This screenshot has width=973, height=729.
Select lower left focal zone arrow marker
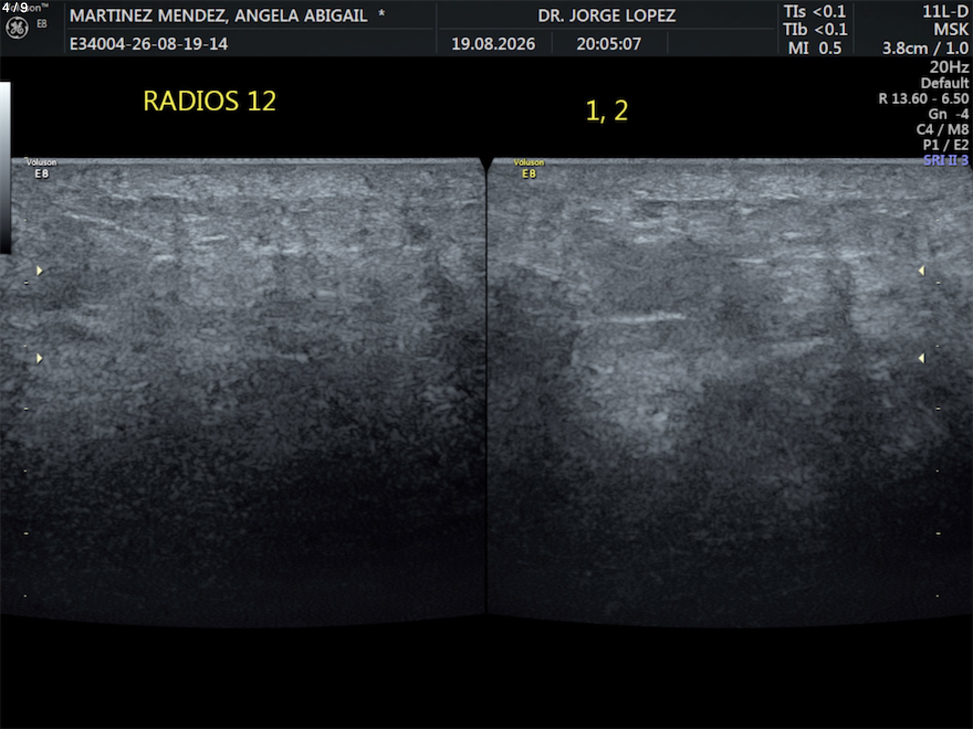point(39,358)
